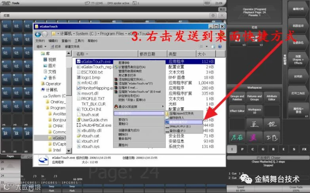Click the 视频 library icon in the tree
This screenshot has width=310, height=193.
[x=45, y=60]
